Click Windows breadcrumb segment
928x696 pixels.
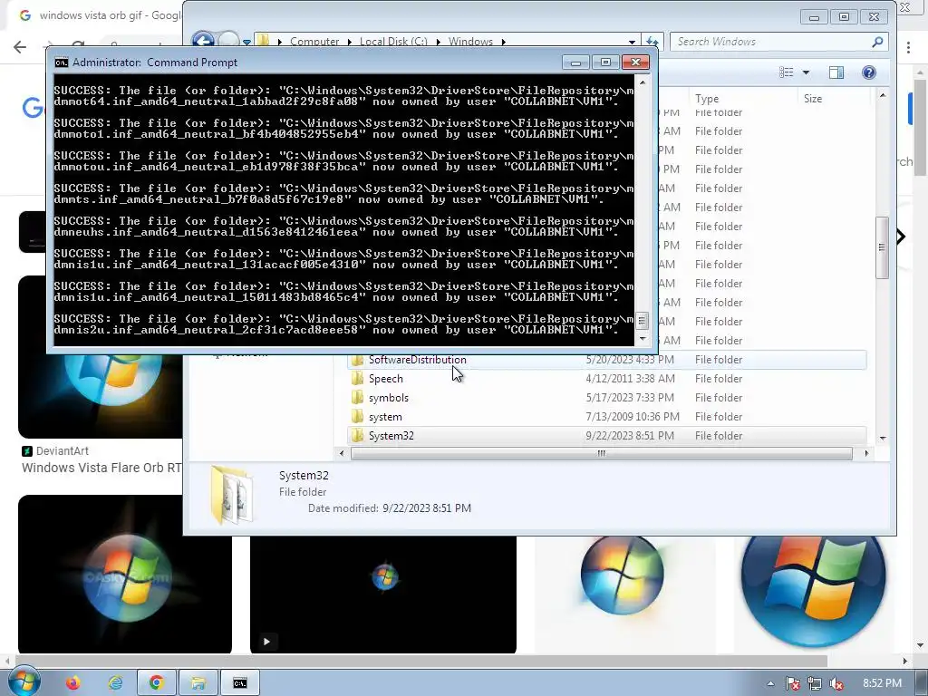(470, 42)
